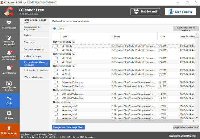Click Enregistrer dans un fichier button
This screenshot has width=200, height=139.
pos(69,127)
